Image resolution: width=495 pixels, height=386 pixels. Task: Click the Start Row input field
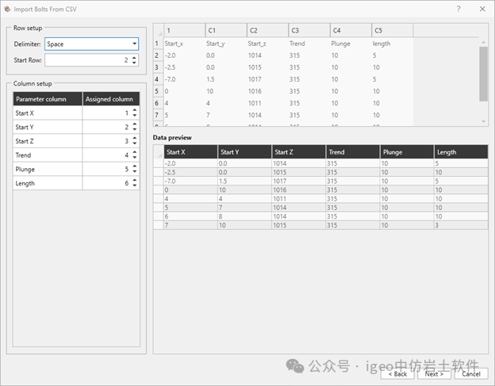[86, 60]
